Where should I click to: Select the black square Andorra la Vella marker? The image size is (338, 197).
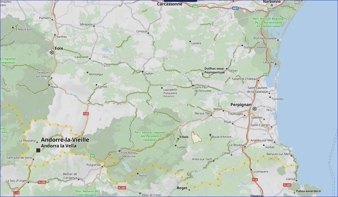pos(38,150)
